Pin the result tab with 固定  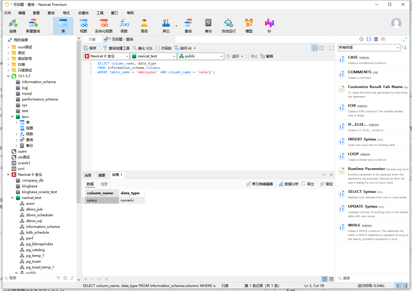[x=326, y=184]
